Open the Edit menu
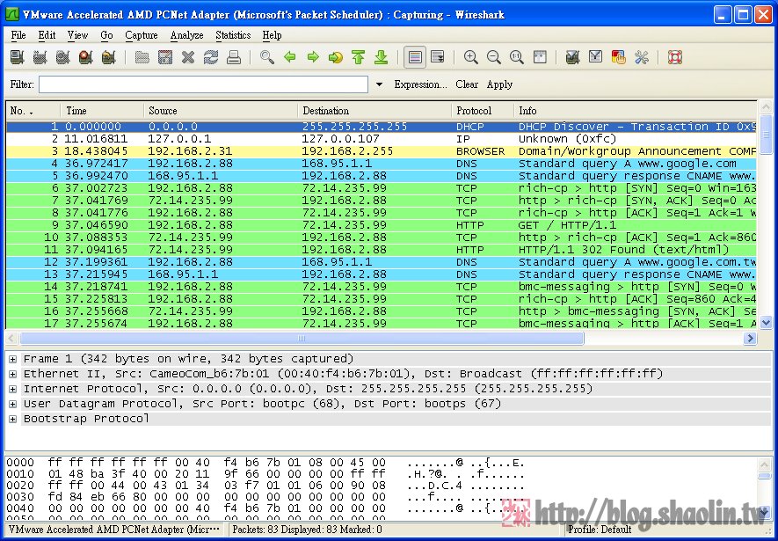Screen dimensions: 778x541 (47, 35)
